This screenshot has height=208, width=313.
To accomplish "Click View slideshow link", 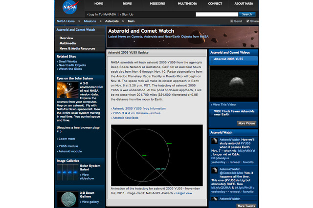I will [87, 177].
